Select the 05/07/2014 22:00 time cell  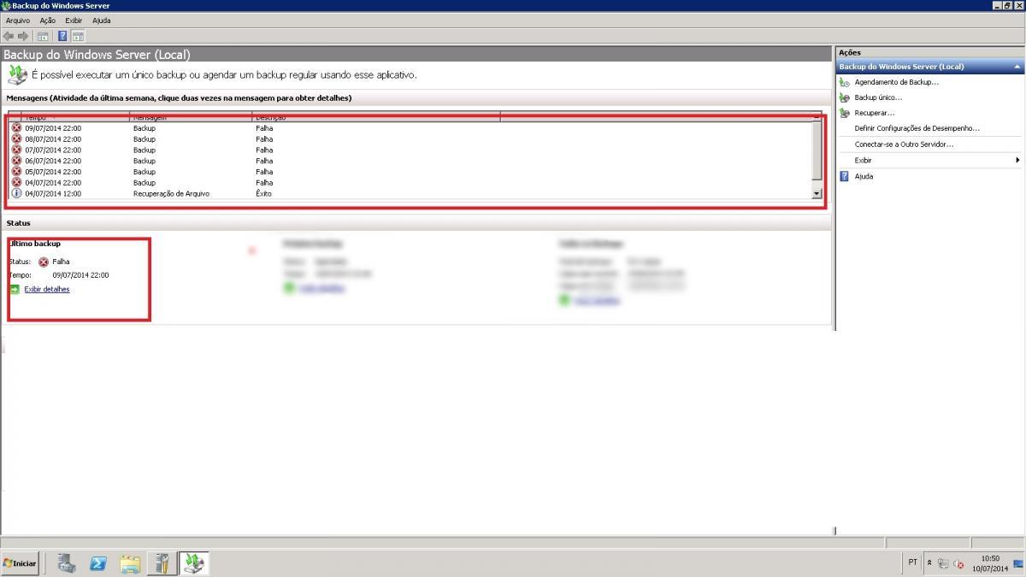click(53, 171)
